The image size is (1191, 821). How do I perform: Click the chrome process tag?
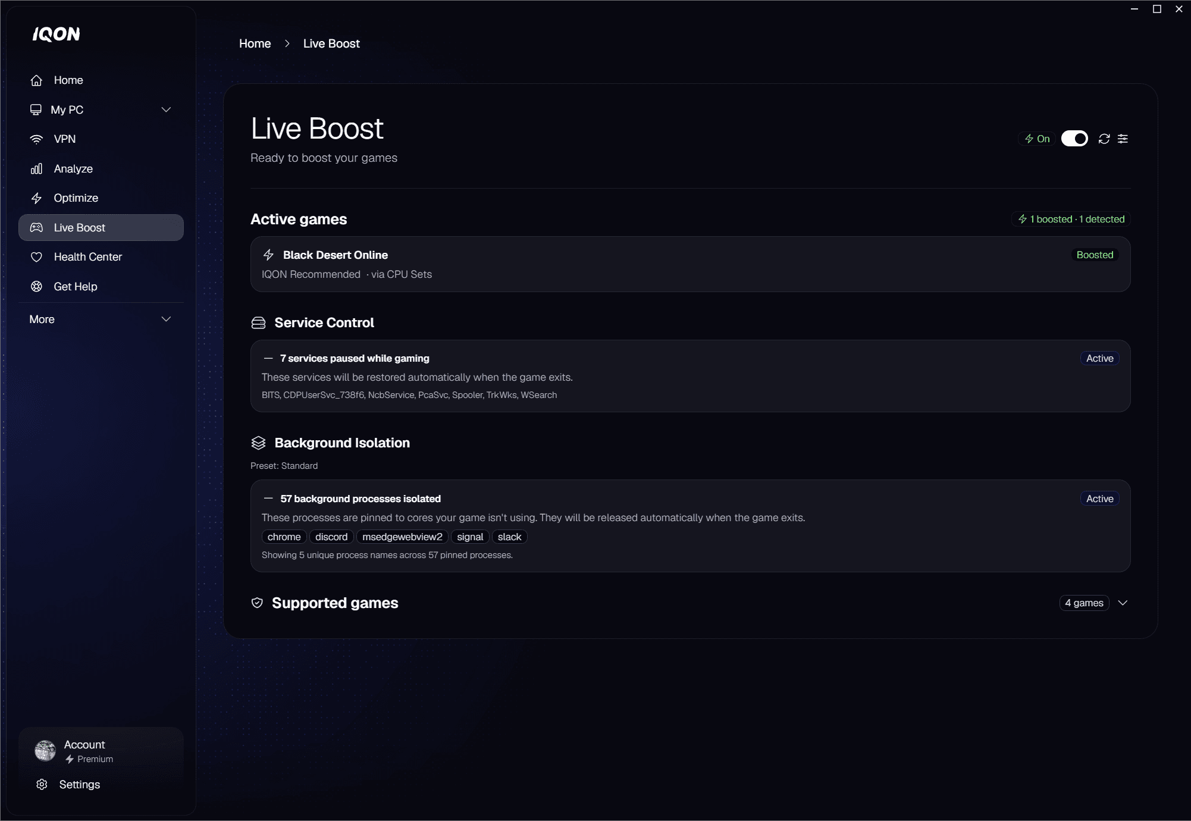[284, 537]
